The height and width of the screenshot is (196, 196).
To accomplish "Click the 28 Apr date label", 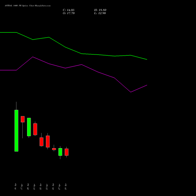I will coord(65,187).
